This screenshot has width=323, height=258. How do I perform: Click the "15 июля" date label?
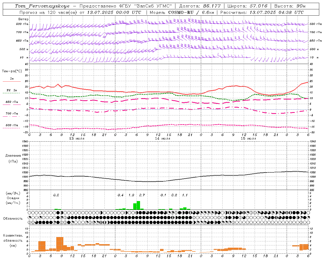(248, 139)
